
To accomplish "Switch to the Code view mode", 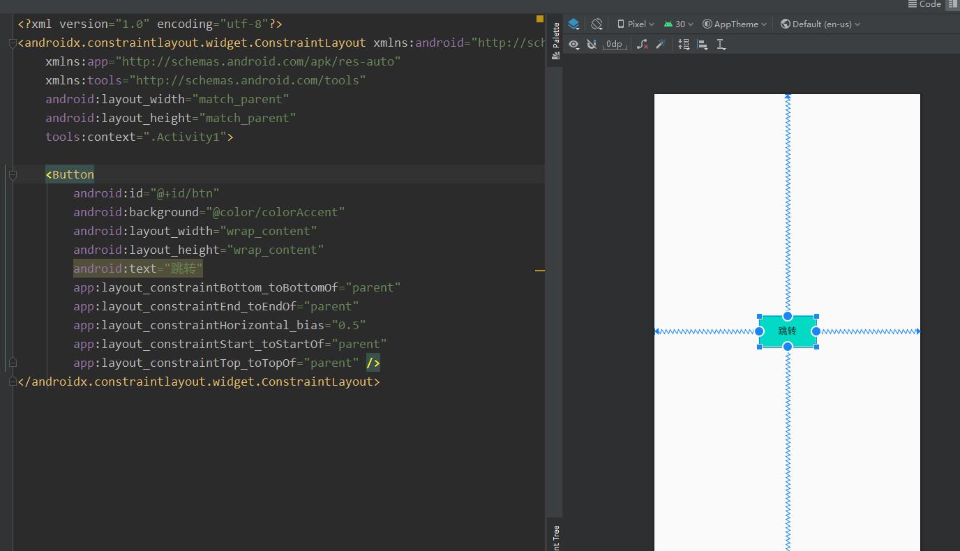I will (x=924, y=4).
